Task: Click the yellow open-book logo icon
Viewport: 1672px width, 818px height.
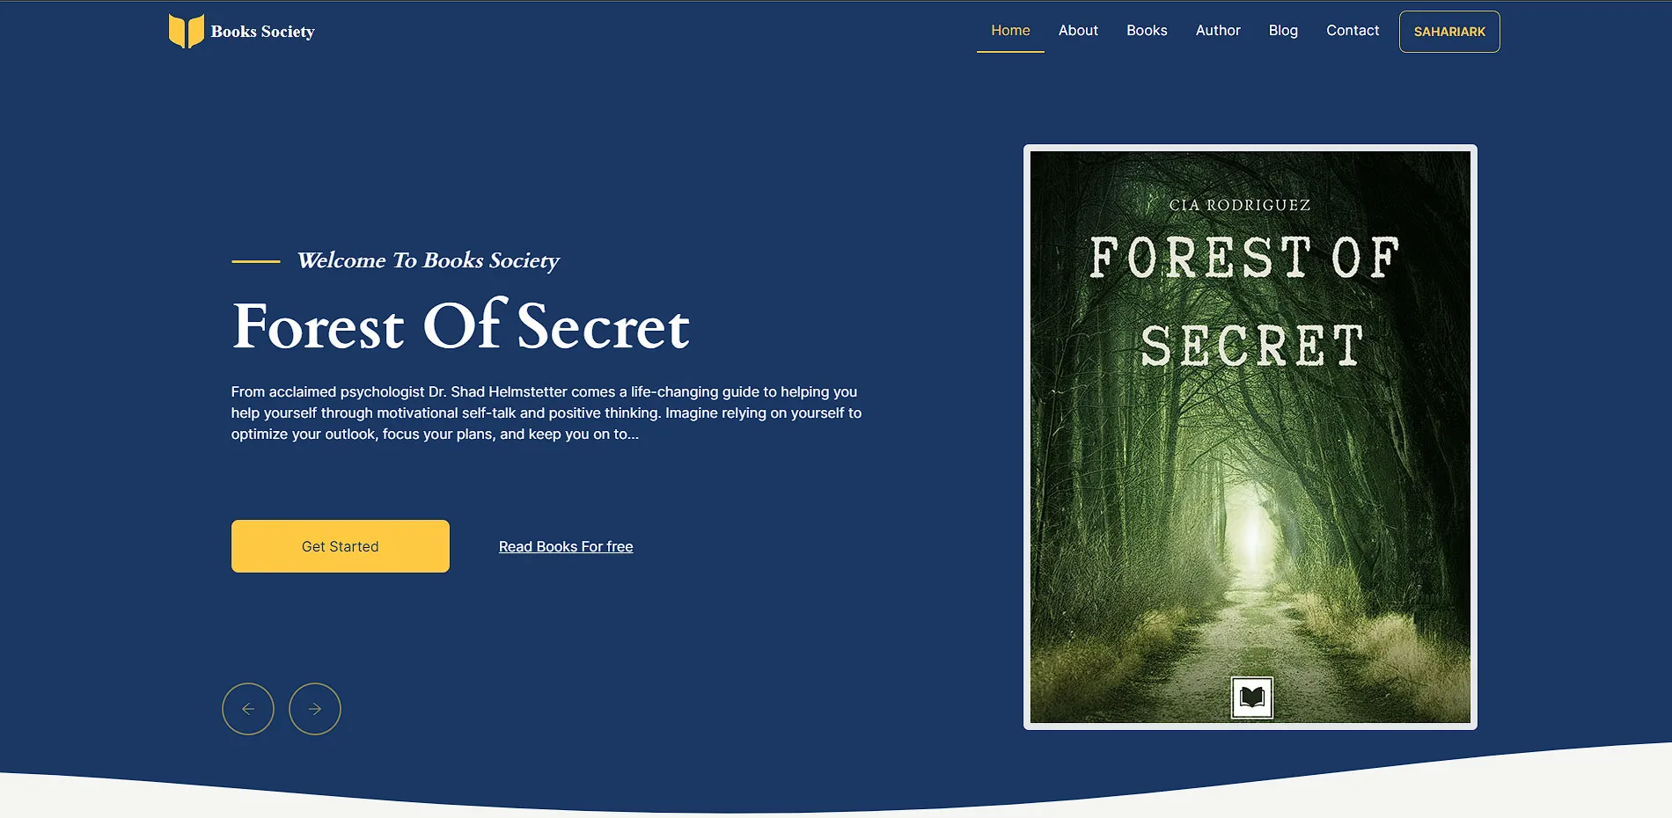Action: tap(186, 31)
